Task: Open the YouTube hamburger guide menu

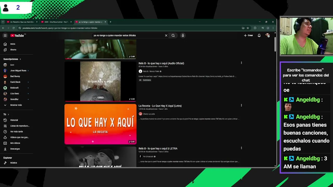Action: tap(5, 36)
